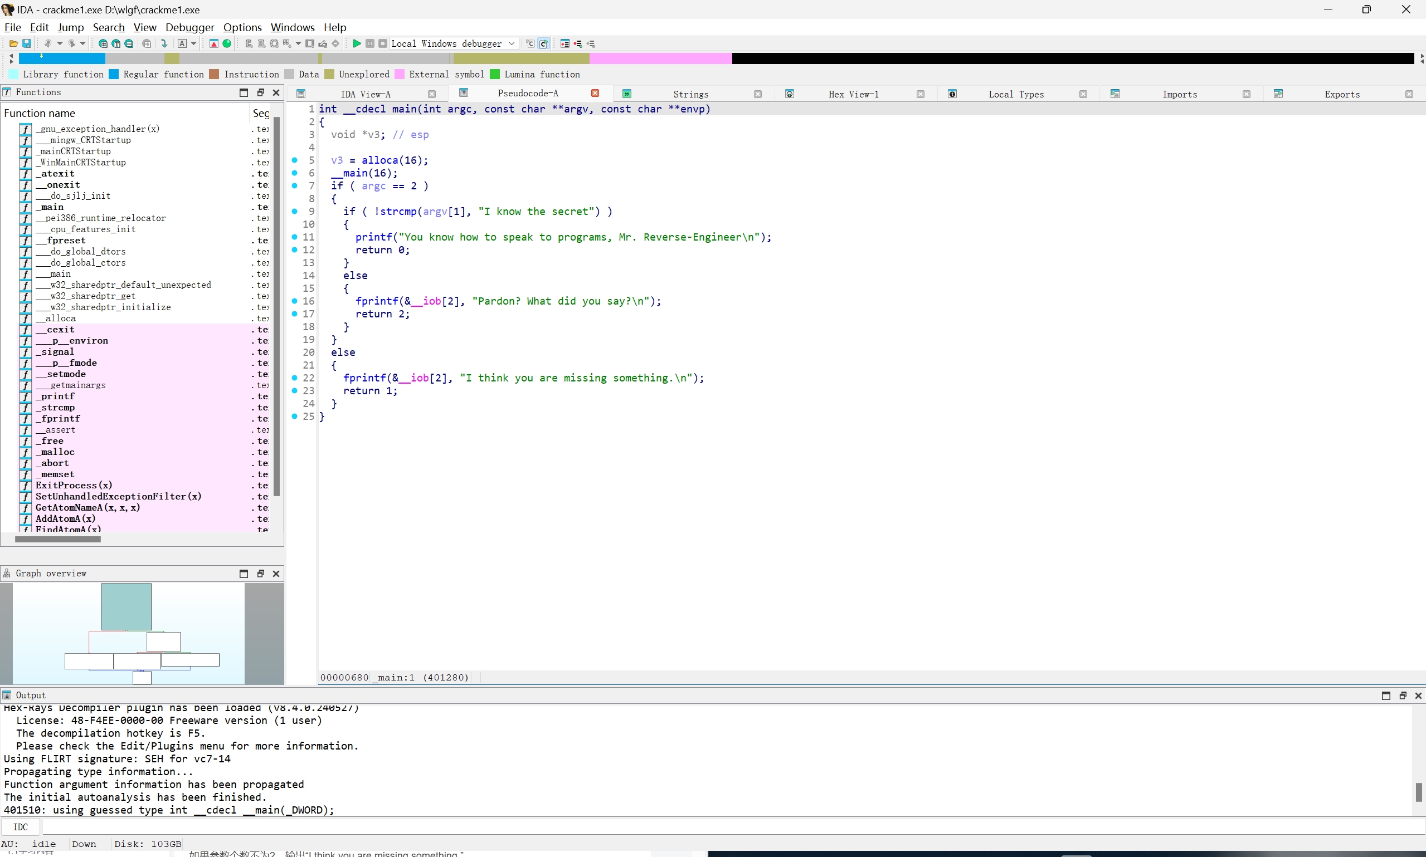
Task: Open the Jump menu
Action: [x=70, y=27]
